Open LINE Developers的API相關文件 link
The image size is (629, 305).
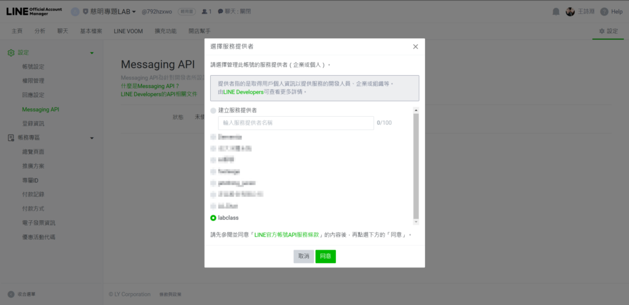click(x=159, y=94)
